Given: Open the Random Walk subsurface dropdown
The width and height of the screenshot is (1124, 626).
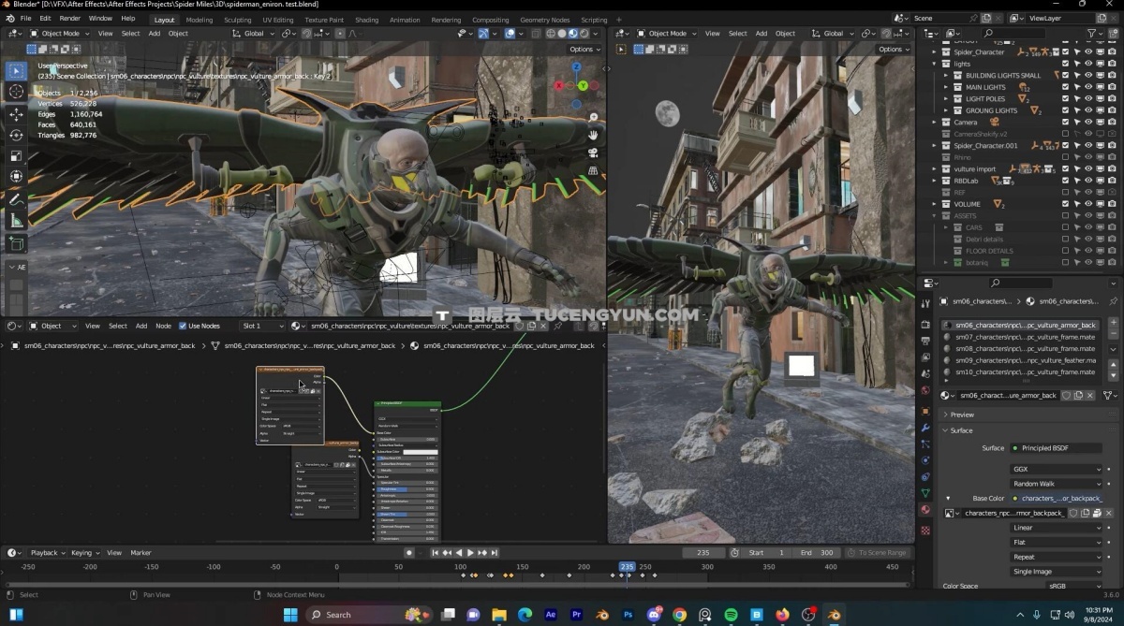Looking at the screenshot, I should pyautogui.click(x=1056, y=484).
